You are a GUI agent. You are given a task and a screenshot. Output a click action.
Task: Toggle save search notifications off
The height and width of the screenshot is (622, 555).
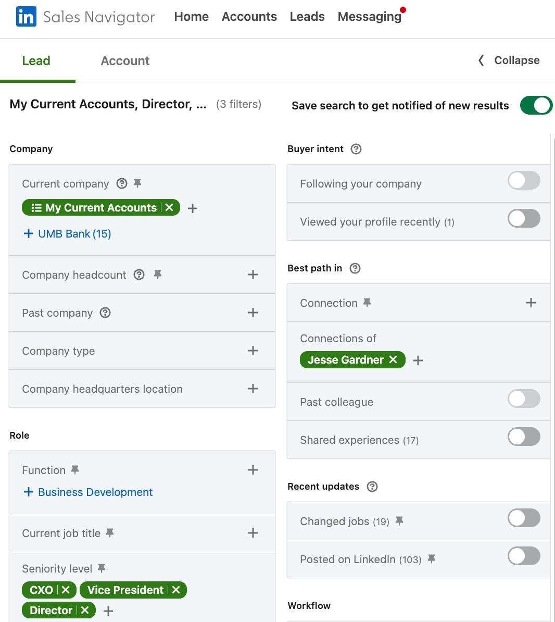536,105
